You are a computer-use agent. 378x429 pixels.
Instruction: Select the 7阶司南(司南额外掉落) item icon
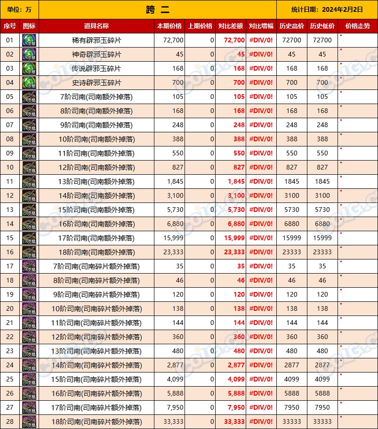(29, 97)
